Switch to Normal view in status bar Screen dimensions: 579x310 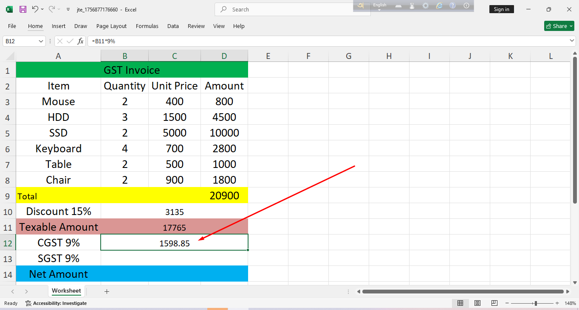click(460, 303)
